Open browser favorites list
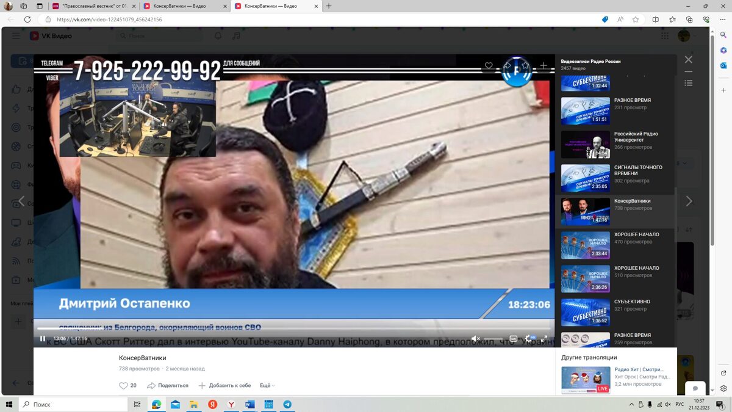This screenshot has width=732, height=412. pyautogui.click(x=672, y=20)
